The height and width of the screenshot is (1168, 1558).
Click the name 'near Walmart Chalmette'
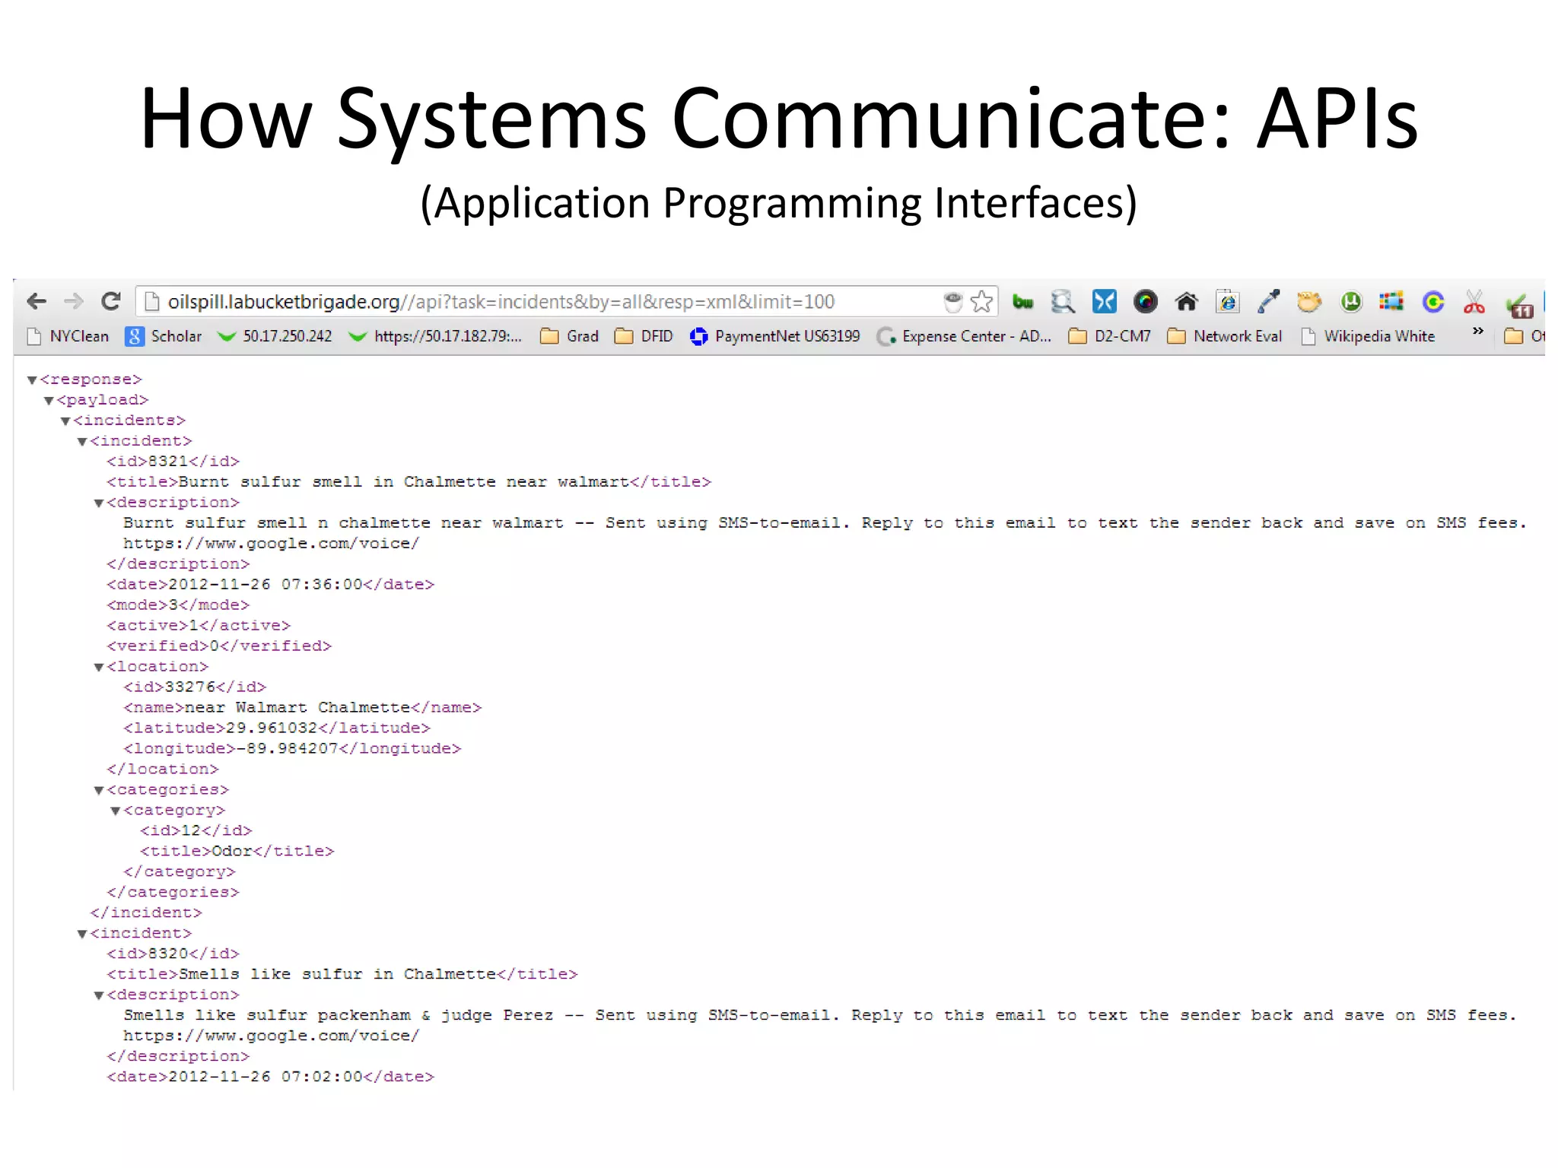[297, 707]
